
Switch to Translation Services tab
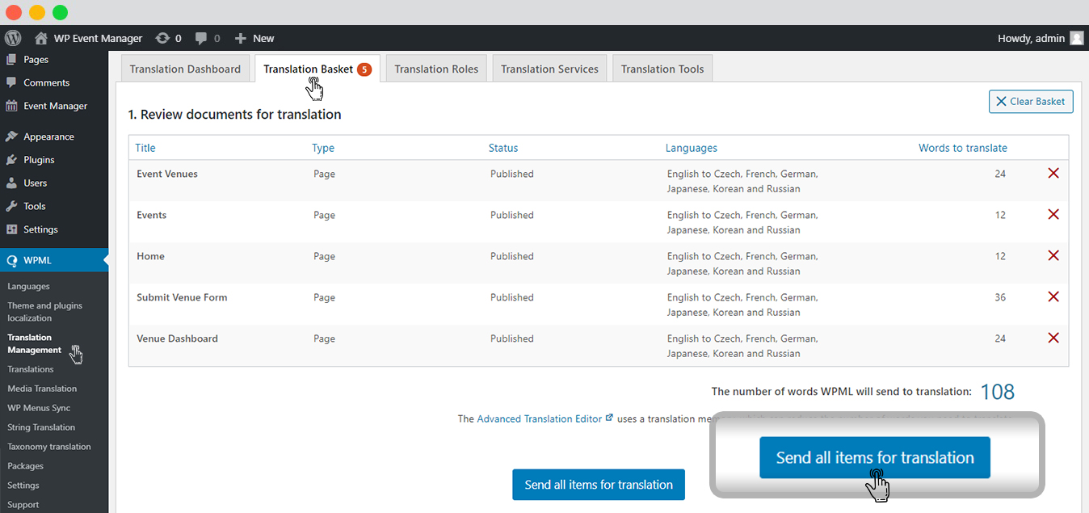549,69
